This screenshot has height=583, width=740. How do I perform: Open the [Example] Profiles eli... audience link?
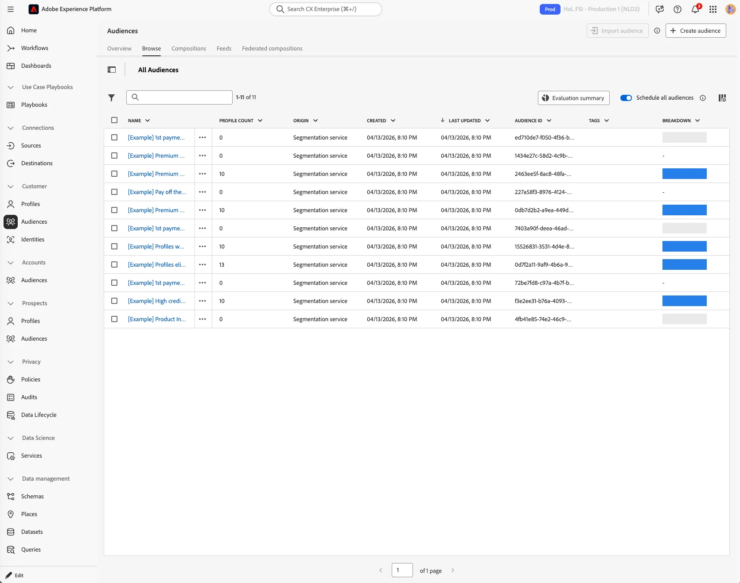coord(157,264)
